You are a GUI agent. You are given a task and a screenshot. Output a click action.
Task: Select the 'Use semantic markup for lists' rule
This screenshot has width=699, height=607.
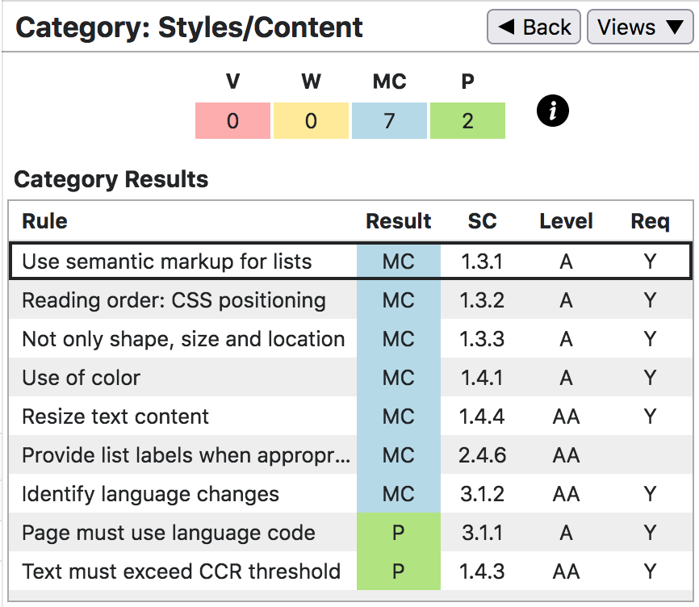pos(166,262)
